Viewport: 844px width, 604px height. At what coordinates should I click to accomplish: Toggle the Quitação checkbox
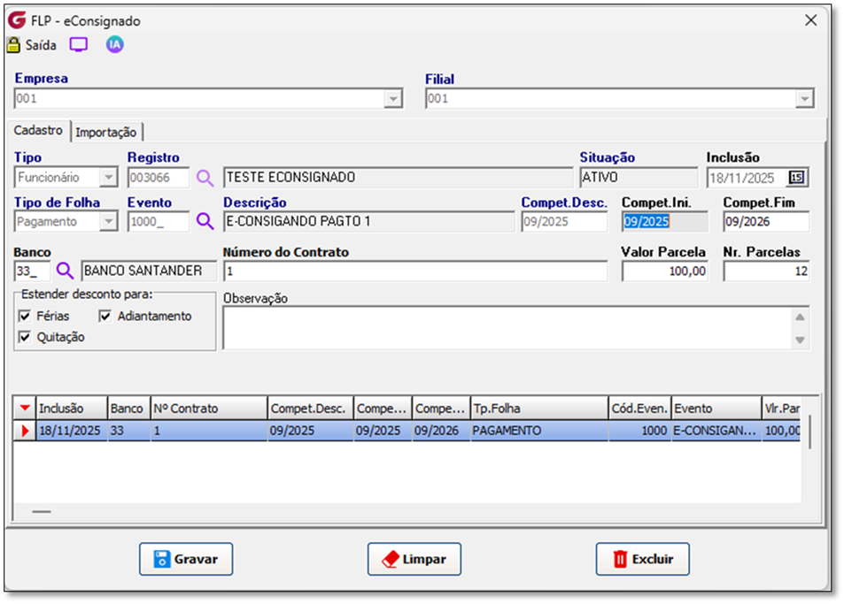click(25, 337)
